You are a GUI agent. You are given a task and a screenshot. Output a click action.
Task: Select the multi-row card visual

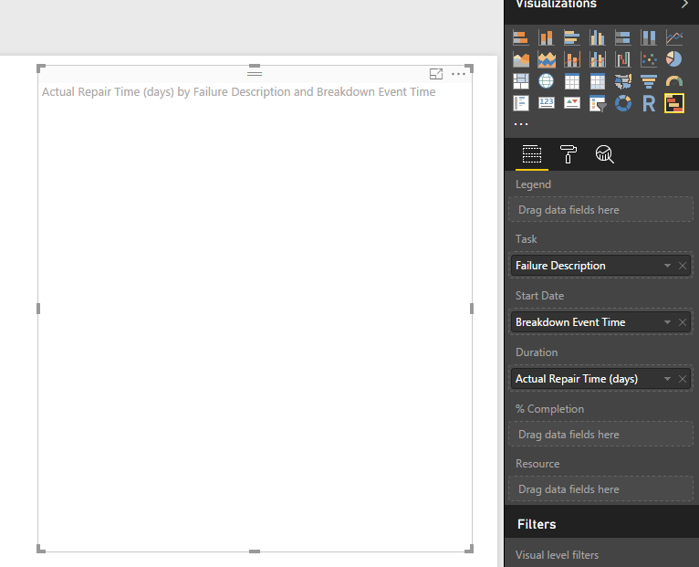[x=521, y=103]
